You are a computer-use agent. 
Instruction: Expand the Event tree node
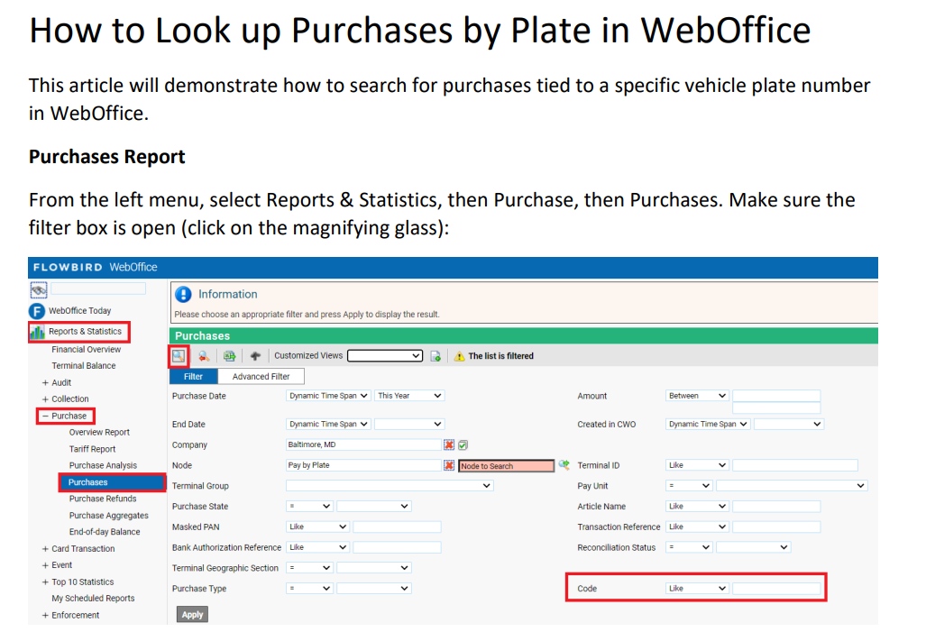pos(45,565)
